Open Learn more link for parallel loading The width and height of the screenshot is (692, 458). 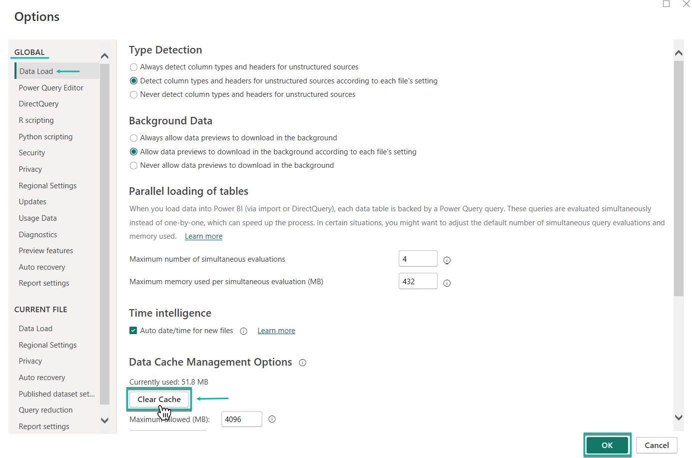click(x=203, y=236)
